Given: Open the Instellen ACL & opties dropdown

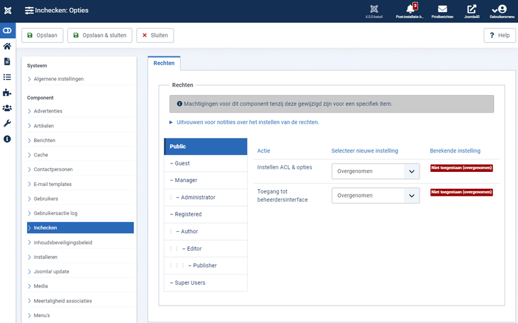Looking at the screenshot, I should [x=376, y=171].
